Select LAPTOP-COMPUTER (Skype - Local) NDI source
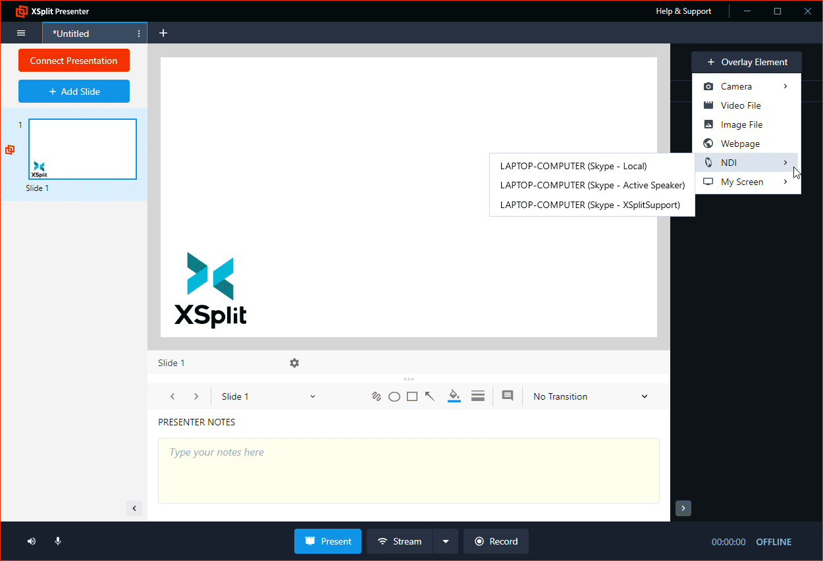The height and width of the screenshot is (561, 823). (593, 166)
